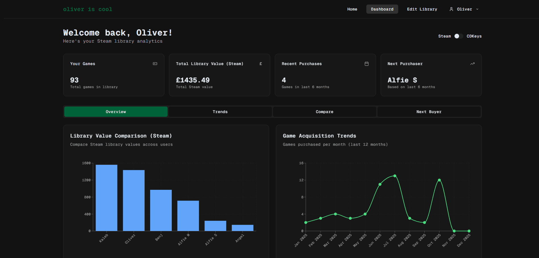This screenshot has width=539, height=258.
Task: Open the Next Buyer tab
Action: click(429, 112)
